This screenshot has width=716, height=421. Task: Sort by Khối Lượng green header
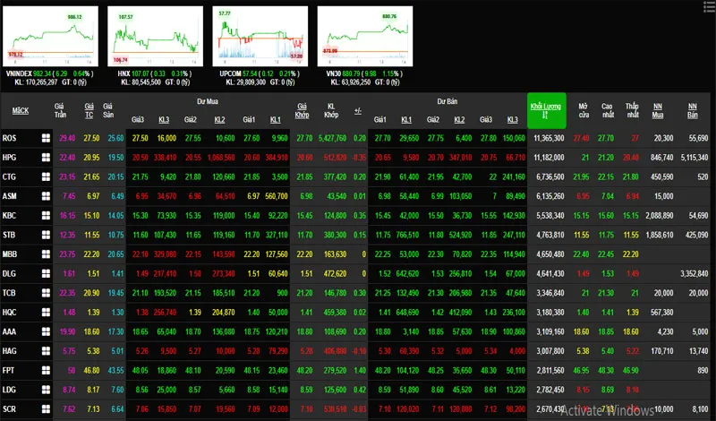click(x=547, y=110)
